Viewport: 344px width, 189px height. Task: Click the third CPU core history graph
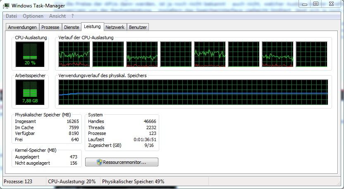(142, 54)
